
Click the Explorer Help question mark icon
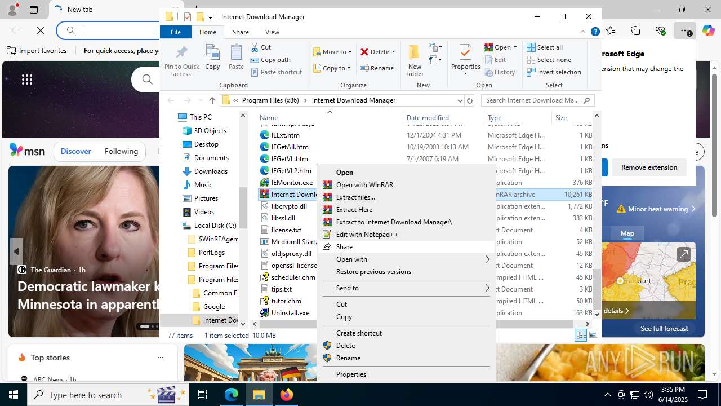[x=595, y=32]
